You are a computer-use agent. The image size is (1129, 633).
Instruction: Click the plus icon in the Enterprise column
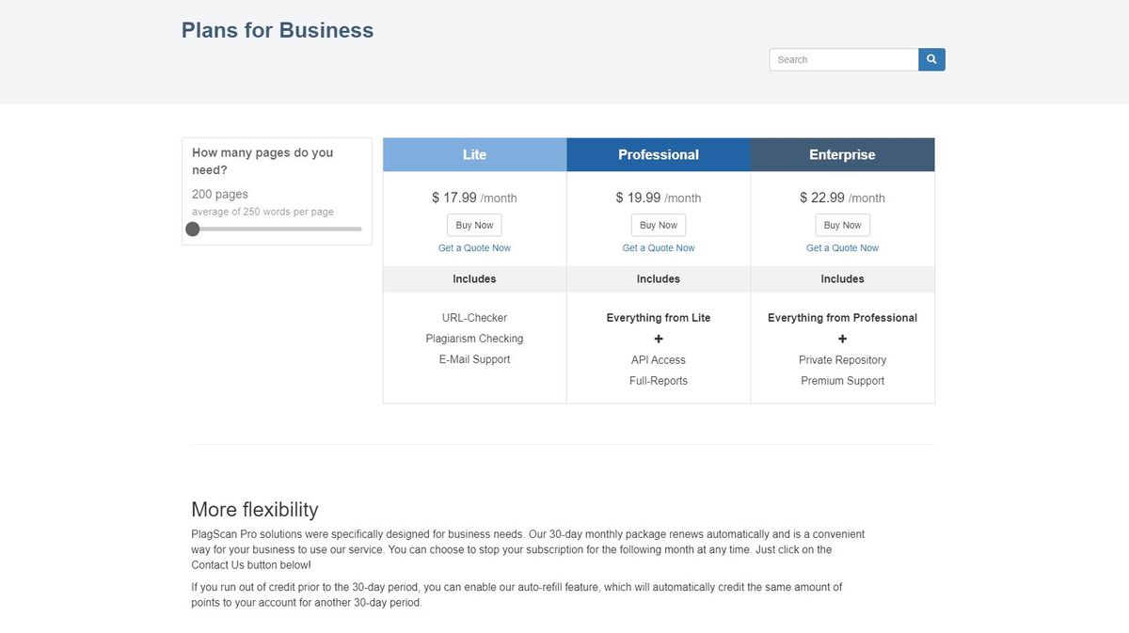click(x=842, y=339)
